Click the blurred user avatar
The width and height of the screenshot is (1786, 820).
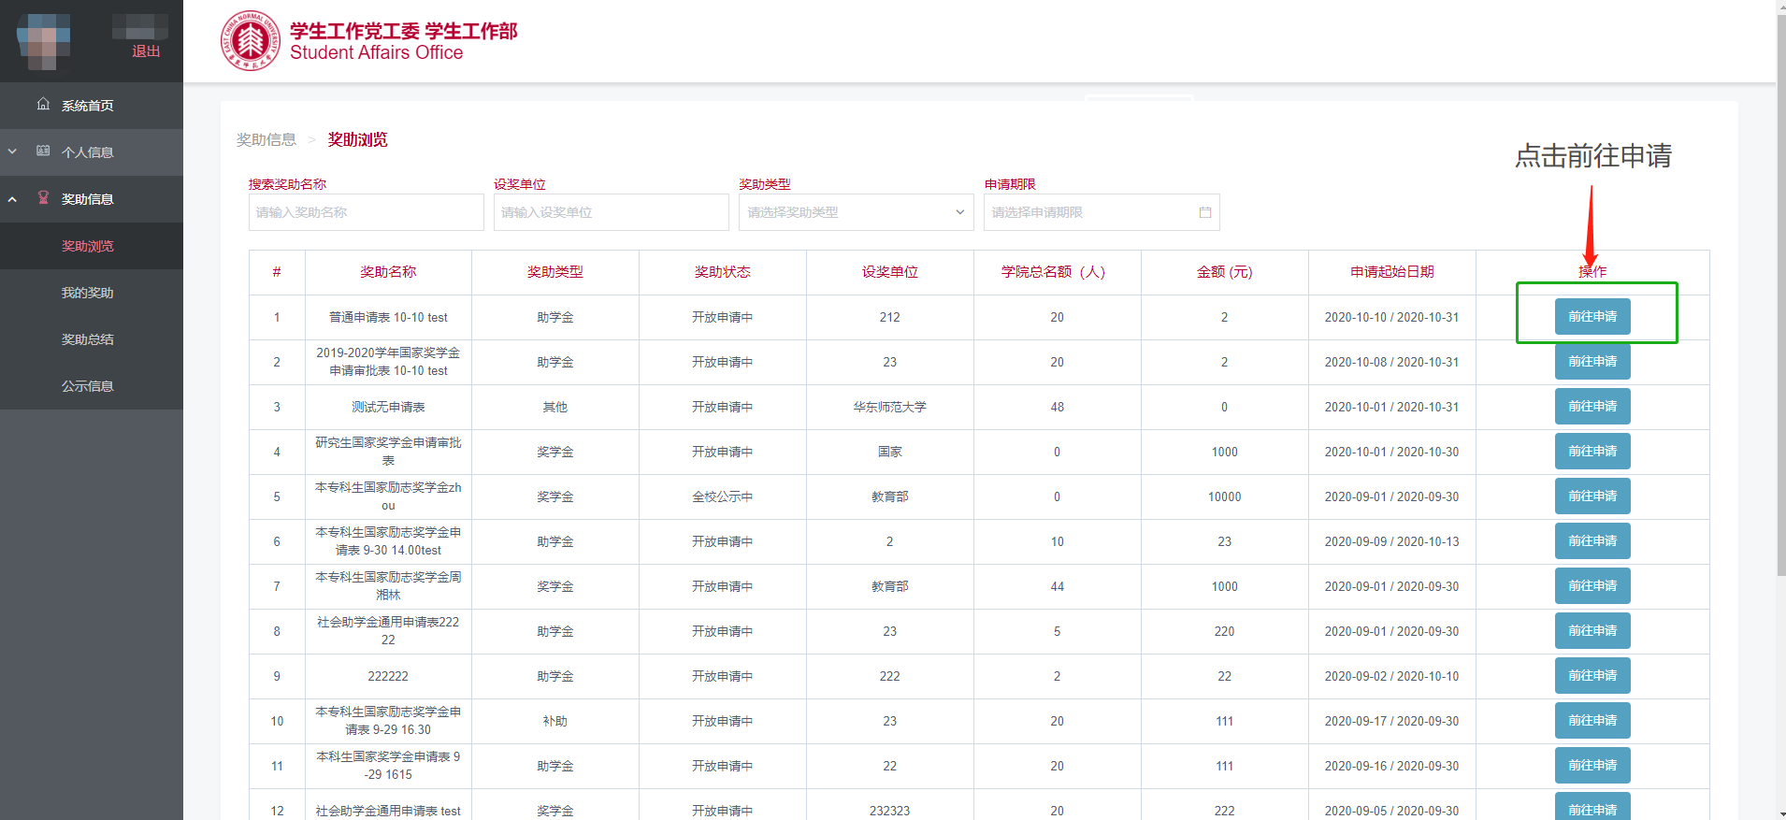click(x=43, y=41)
